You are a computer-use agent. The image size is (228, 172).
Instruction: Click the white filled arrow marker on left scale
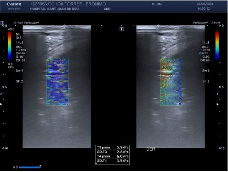[x=1, y=104]
